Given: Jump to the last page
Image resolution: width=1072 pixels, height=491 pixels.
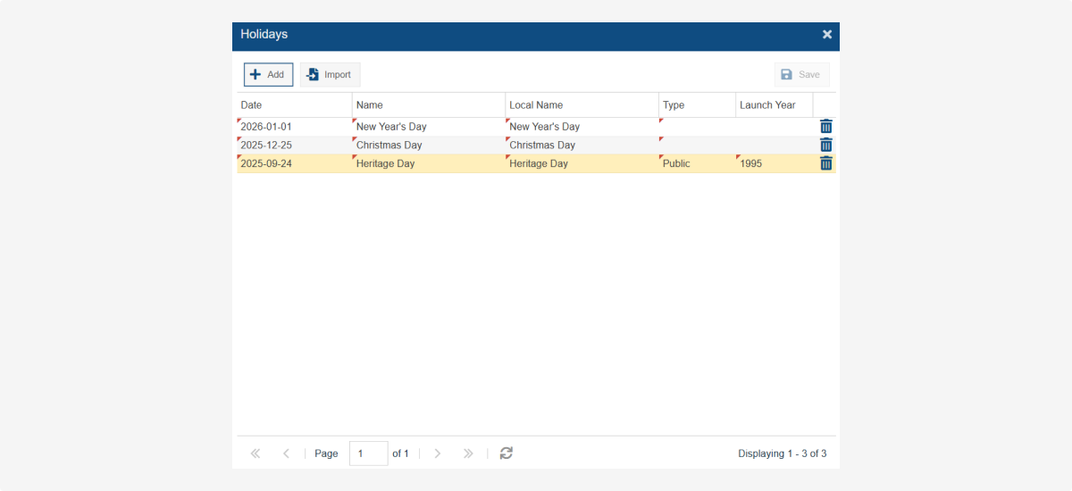Looking at the screenshot, I should (468, 454).
